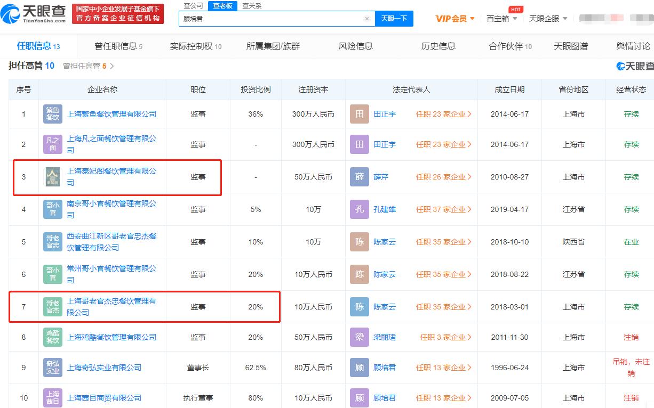Expand 任职 35 家企业 in row 7
654x408 pixels.
(x=444, y=307)
